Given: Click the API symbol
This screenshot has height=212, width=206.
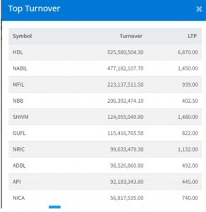Looking at the screenshot, I should click(17, 182).
